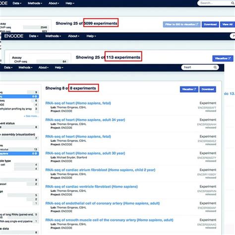235x235 pixels.
Task: Open the About menu in the front window
Action: coord(44,67)
